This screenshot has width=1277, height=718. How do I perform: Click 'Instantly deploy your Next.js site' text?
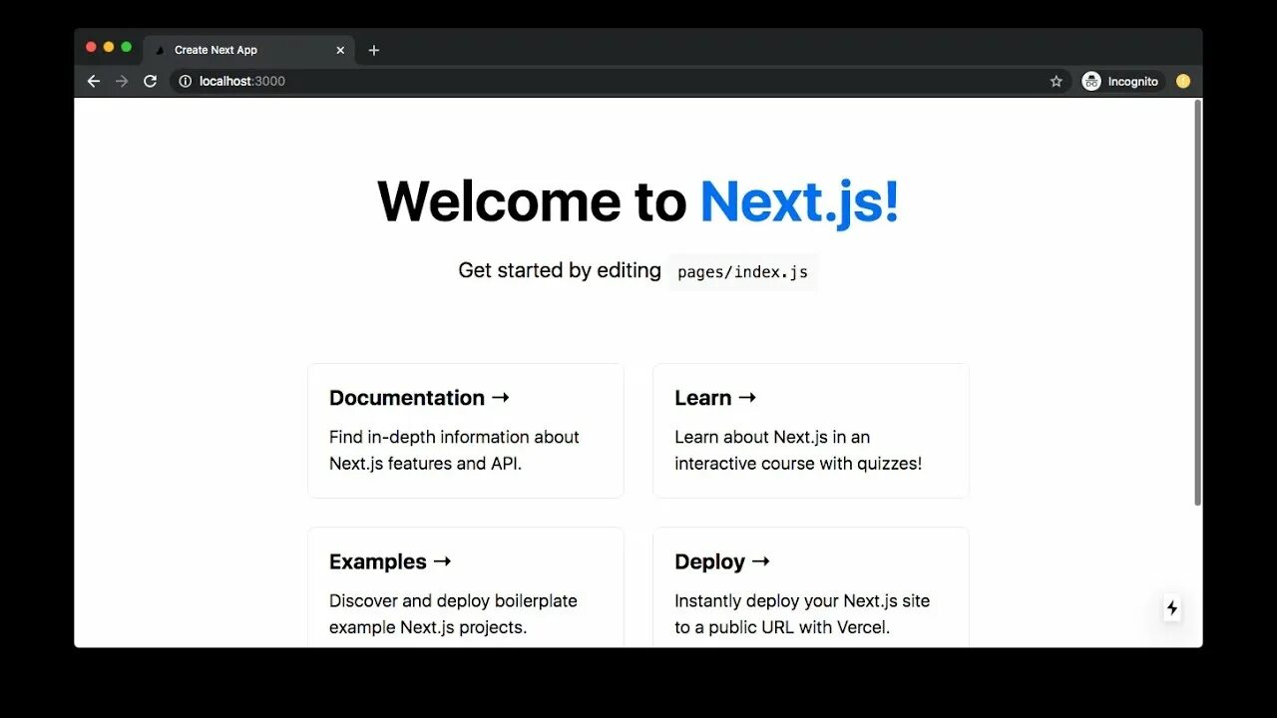tap(802, 601)
